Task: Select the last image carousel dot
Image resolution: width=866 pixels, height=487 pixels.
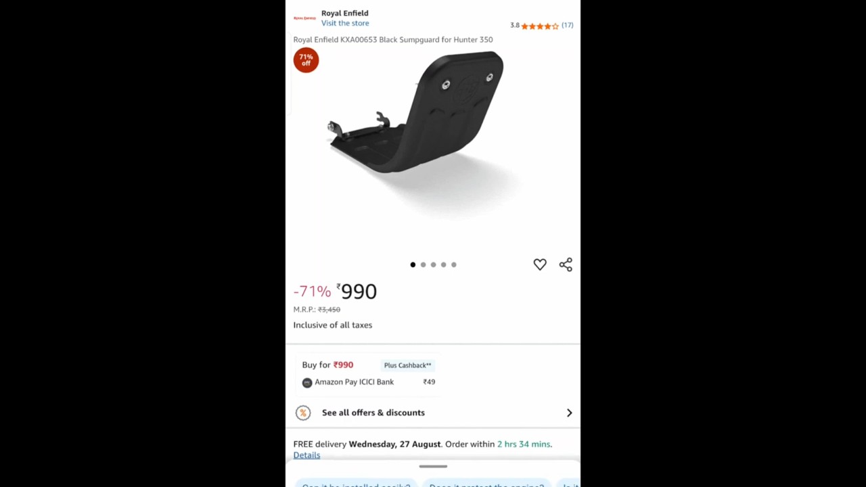Action: coord(453,264)
